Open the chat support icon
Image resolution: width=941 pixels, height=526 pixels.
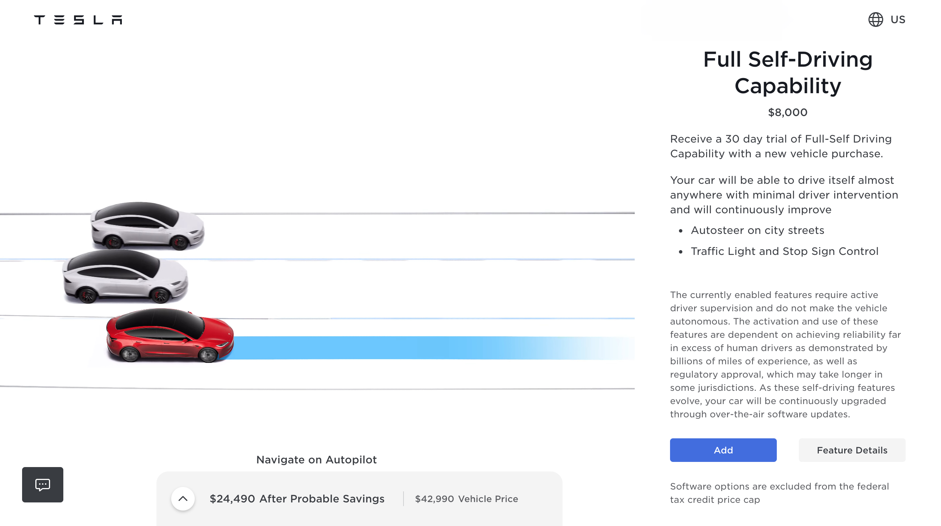[x=43, y=485]
